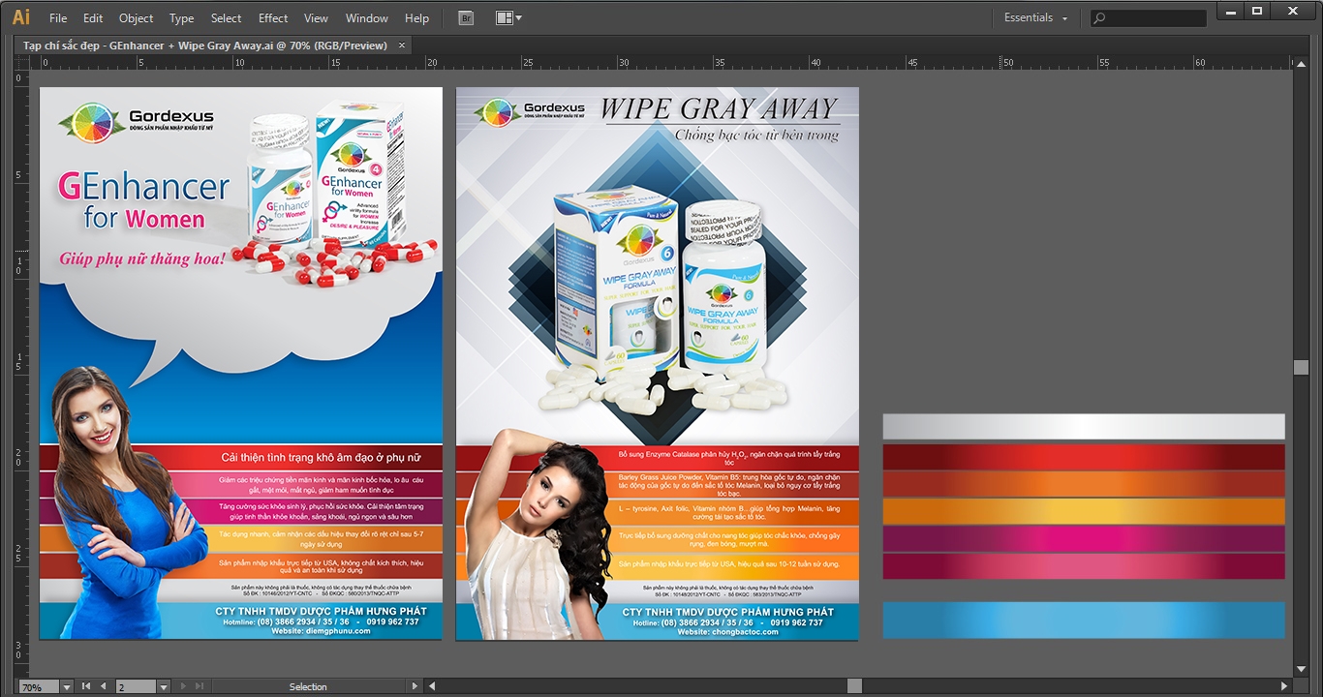Click the Selection status bar label
Screen dimensions: 1323x697
tap(308, 687)
